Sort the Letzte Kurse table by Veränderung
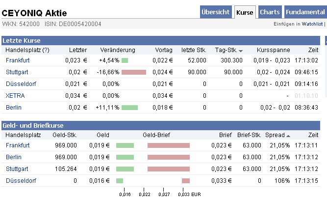 [x=117, y=50]
